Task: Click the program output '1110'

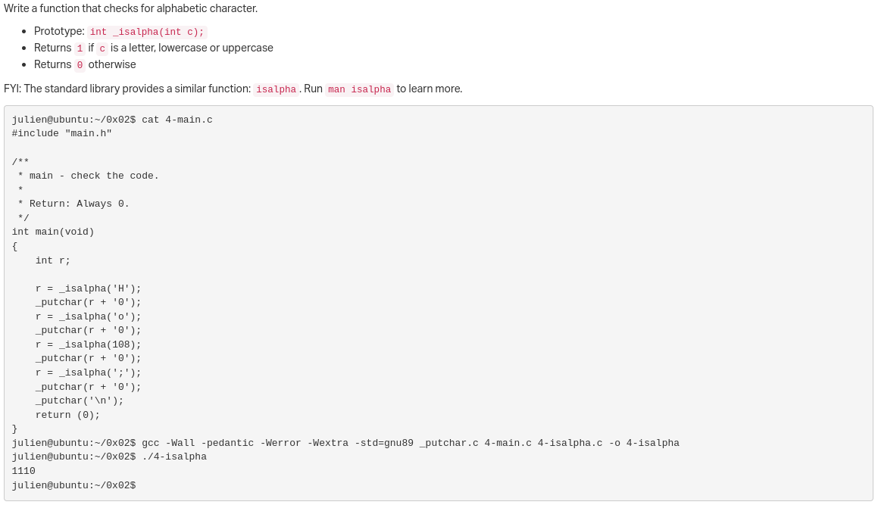Action: click(x=23, y=471)
